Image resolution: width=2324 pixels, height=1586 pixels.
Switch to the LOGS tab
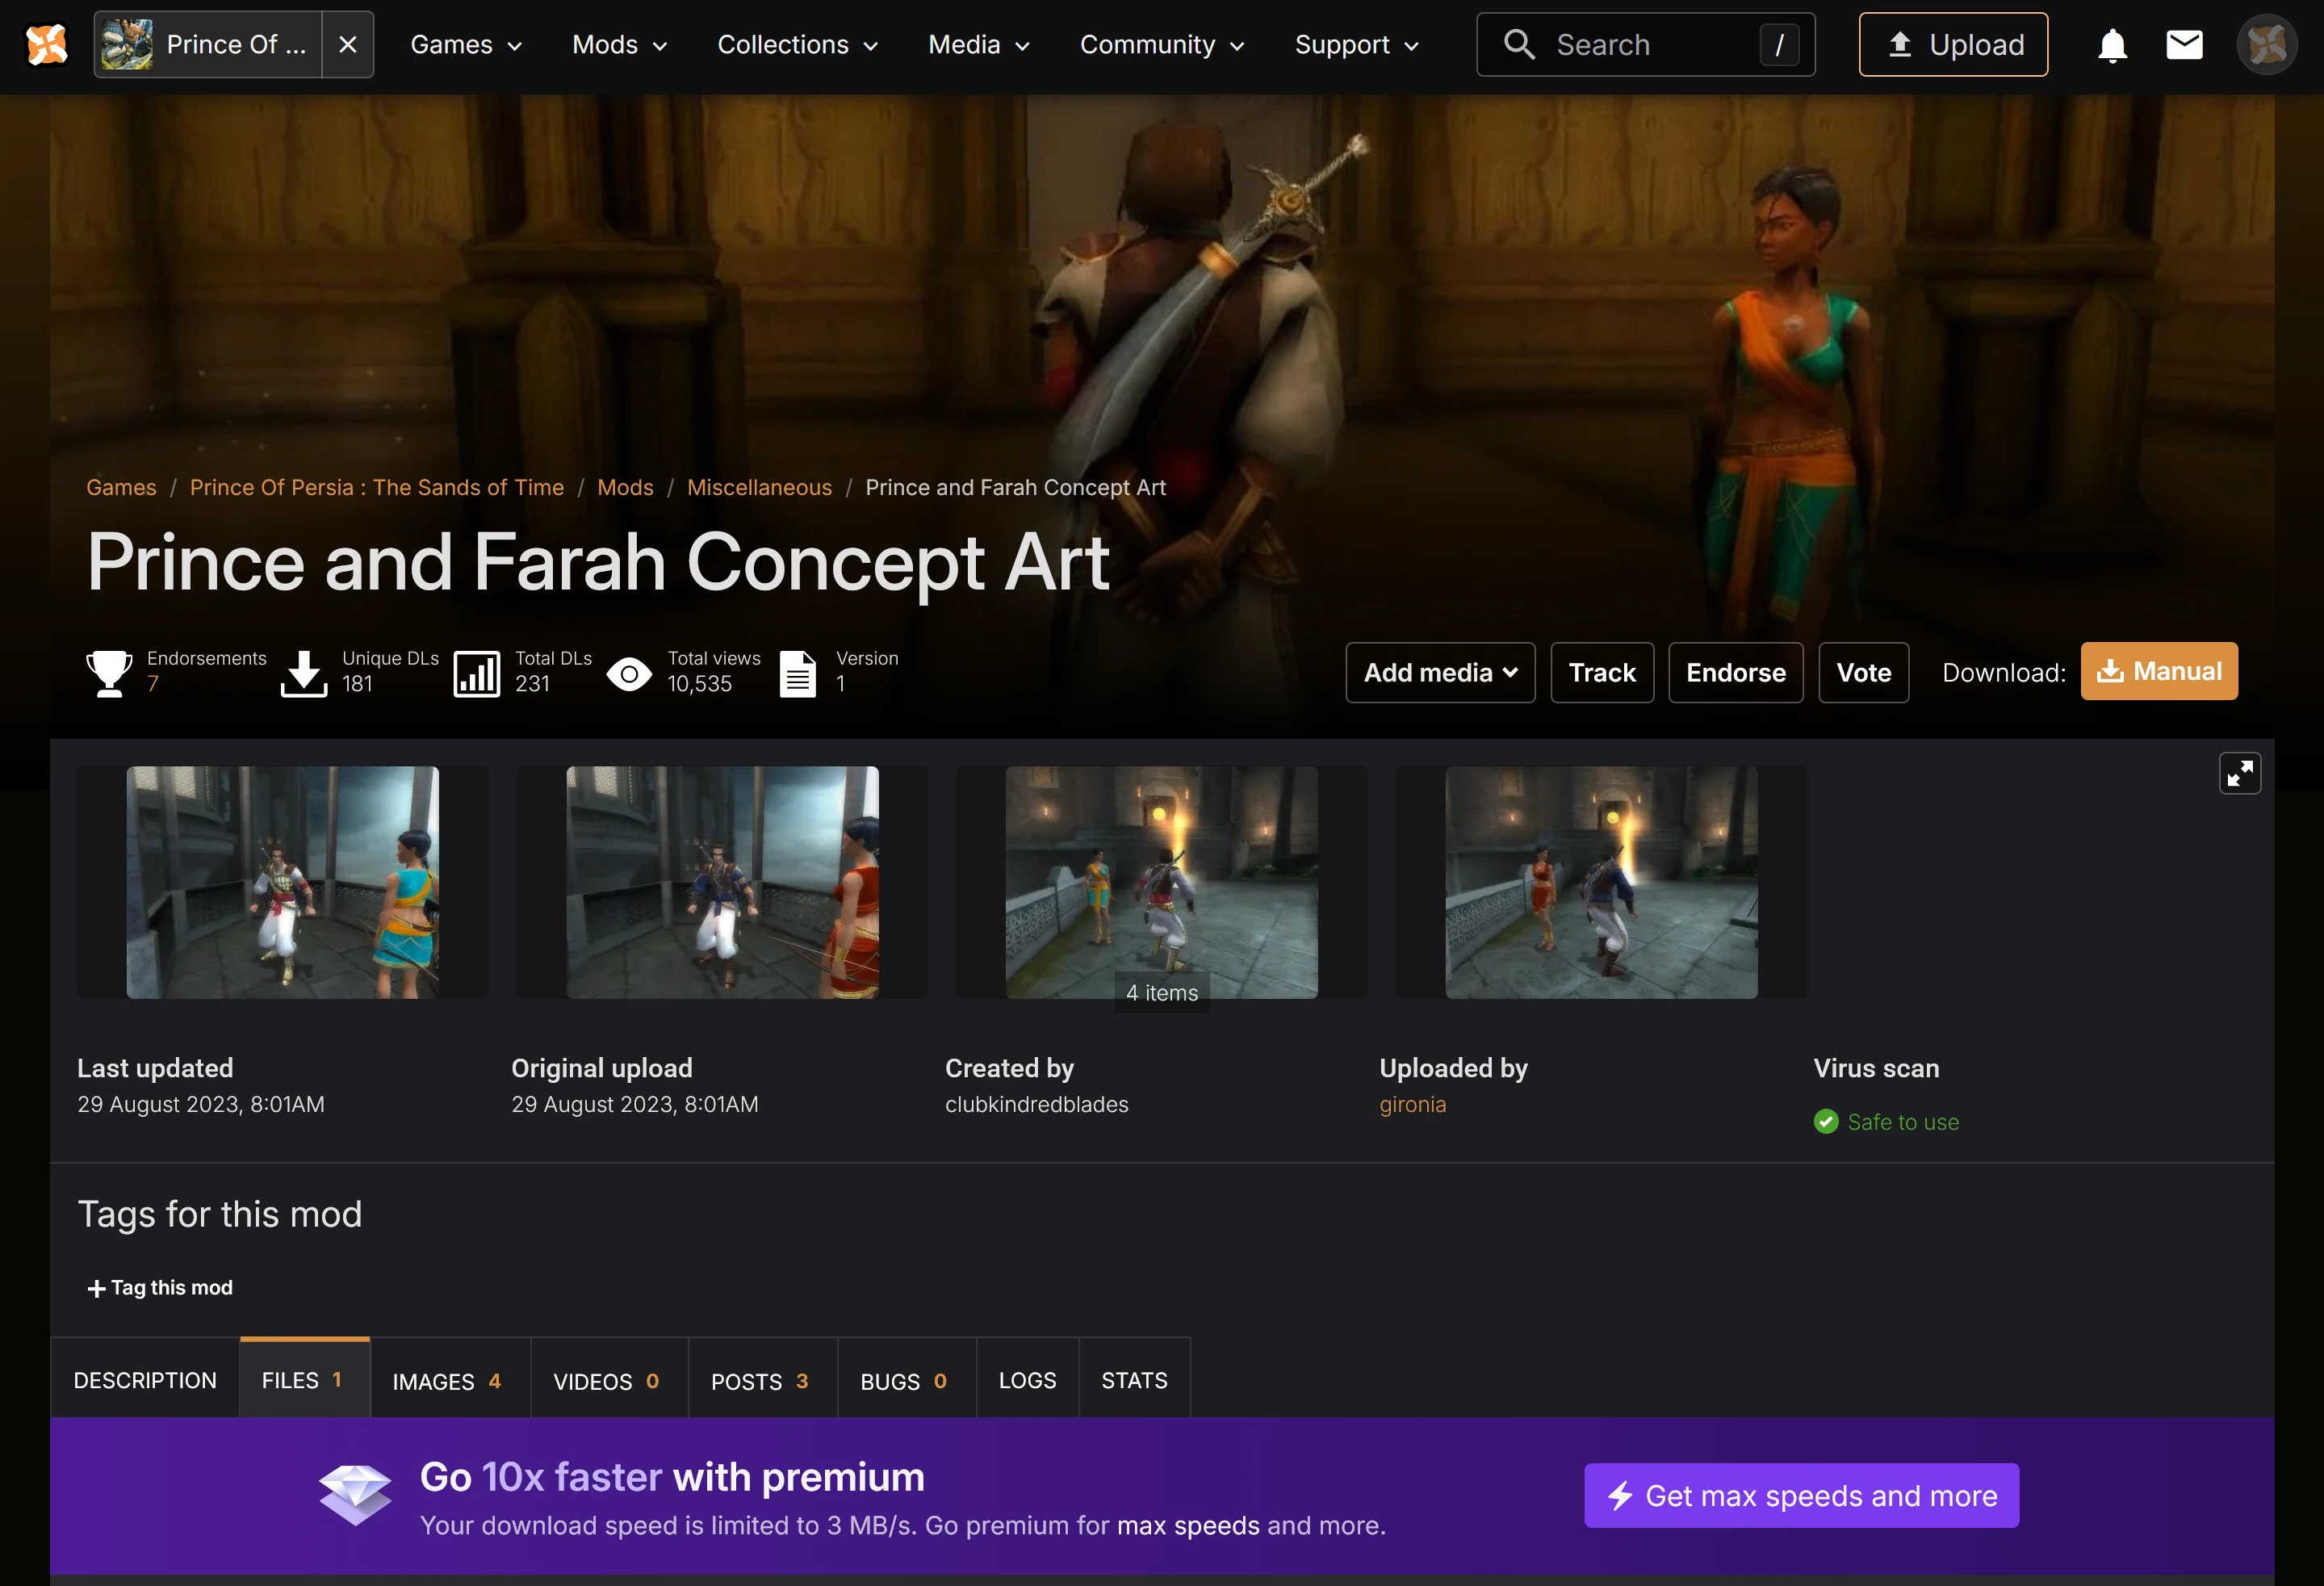coord(1027,1380)
